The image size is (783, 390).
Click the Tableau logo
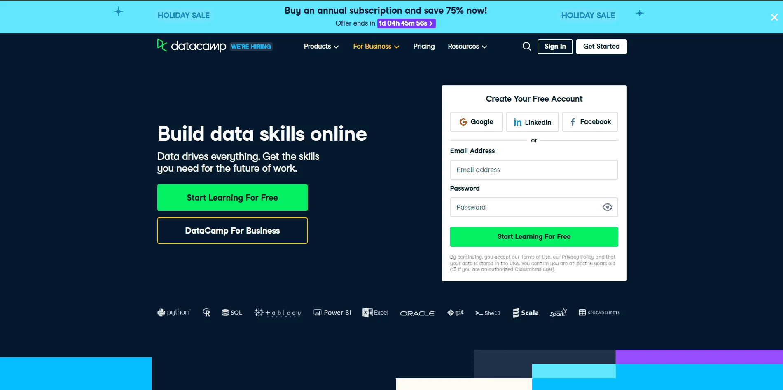278,313
